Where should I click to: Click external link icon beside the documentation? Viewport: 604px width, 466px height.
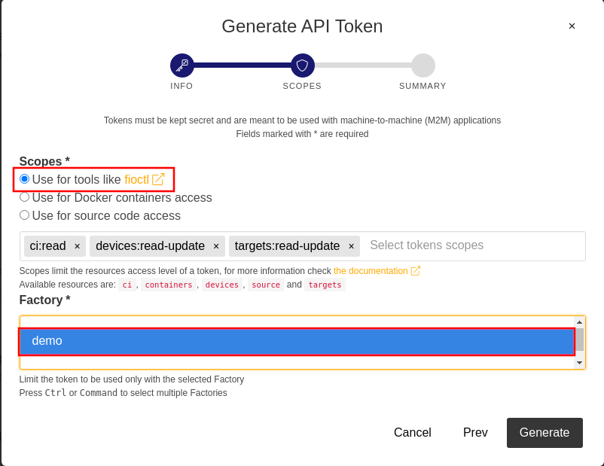click(x=416, y=271)
